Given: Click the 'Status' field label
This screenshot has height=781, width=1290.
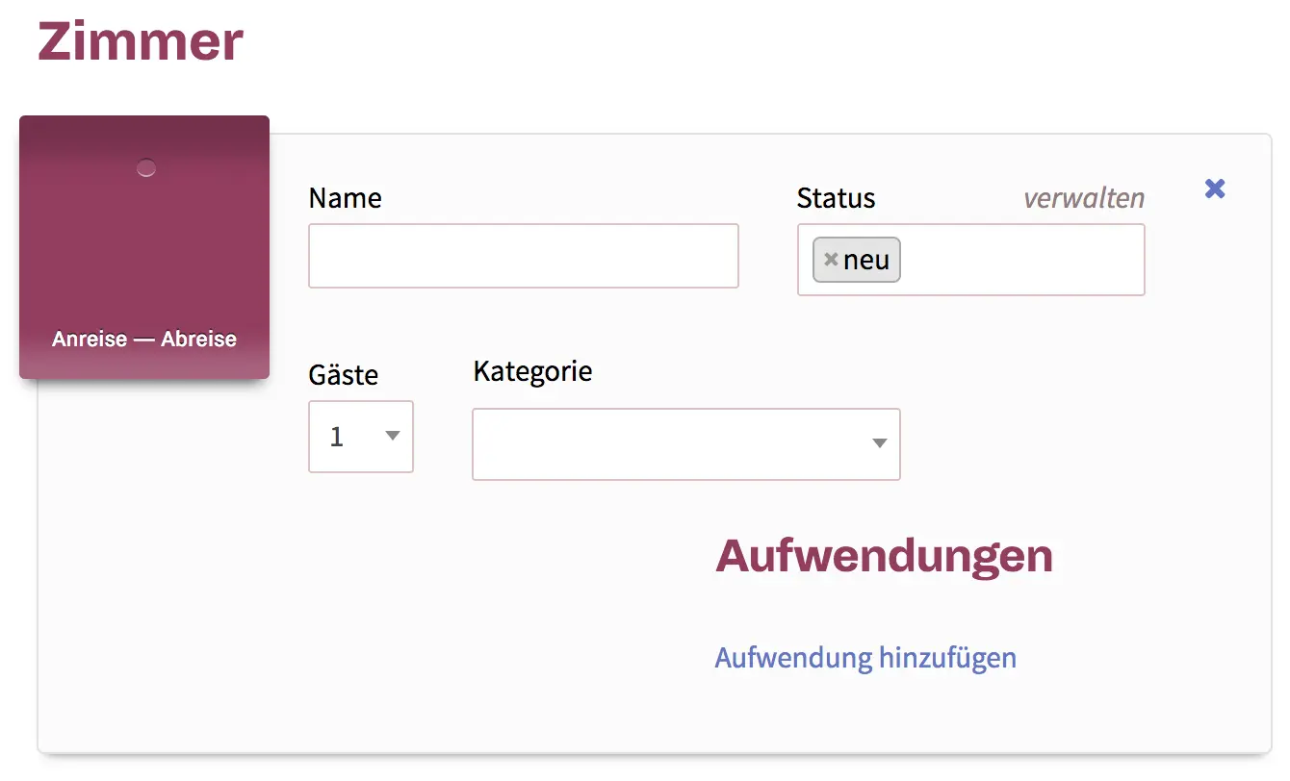Looking at the screenshot, I should [x=836, y=198].
